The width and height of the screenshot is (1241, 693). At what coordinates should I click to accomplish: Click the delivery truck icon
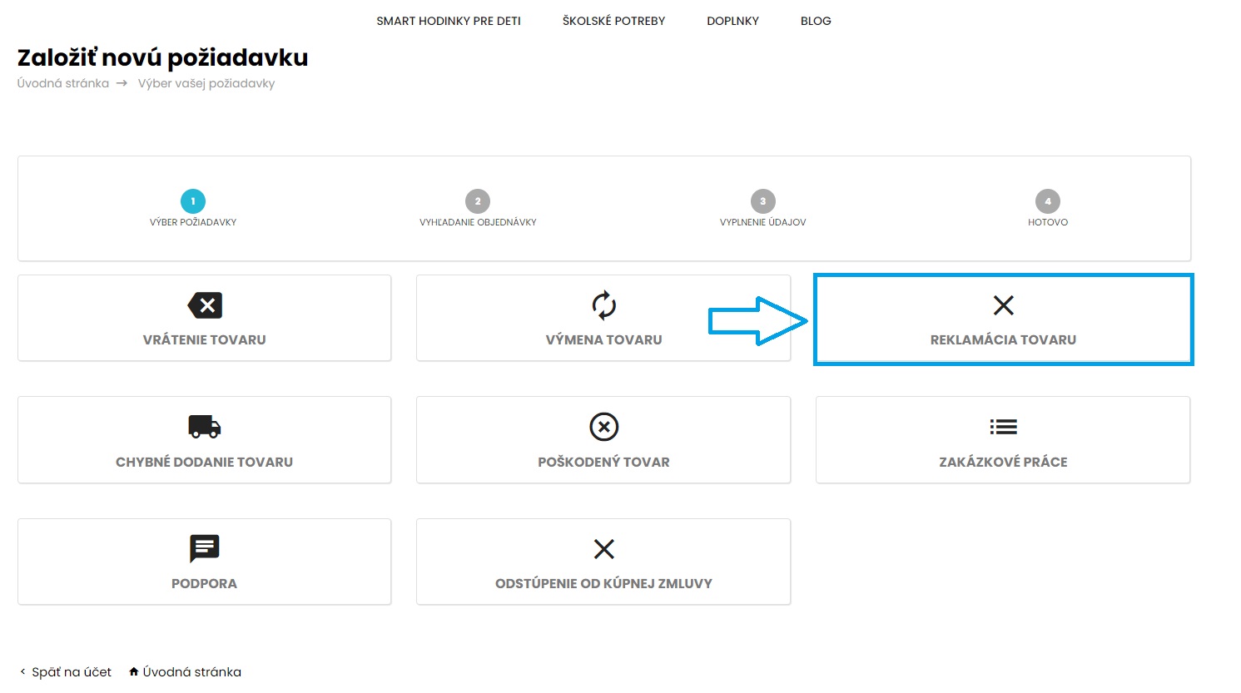click(205, 427)
